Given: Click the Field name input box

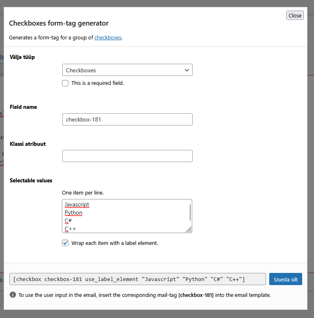Looking at the screenshot, I should tap(127, 119).
